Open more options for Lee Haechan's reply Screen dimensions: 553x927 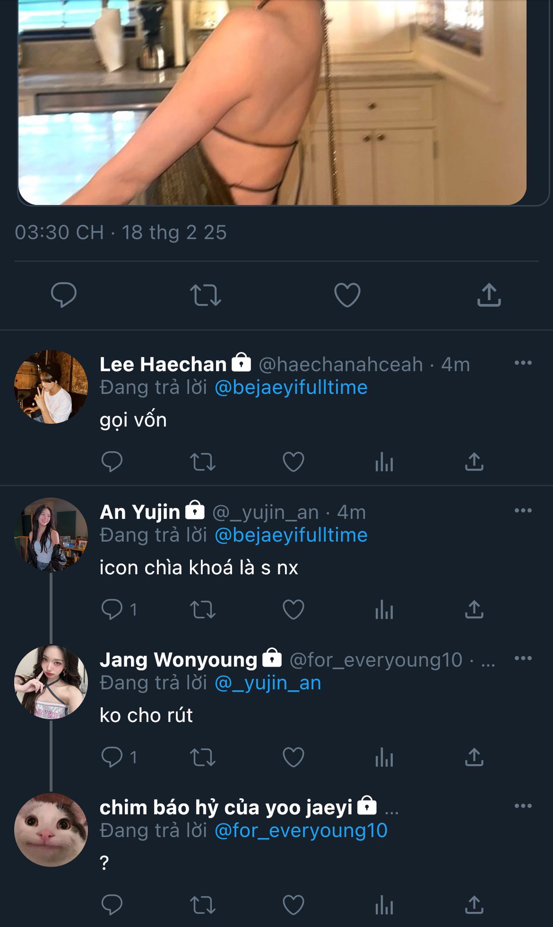523,363
